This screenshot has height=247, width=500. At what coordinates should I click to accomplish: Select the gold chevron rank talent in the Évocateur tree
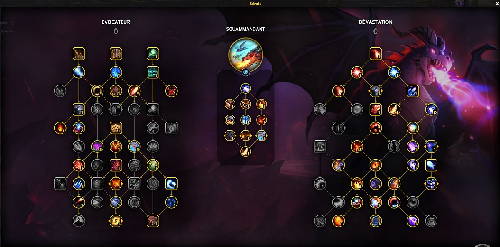pos(116,128)
